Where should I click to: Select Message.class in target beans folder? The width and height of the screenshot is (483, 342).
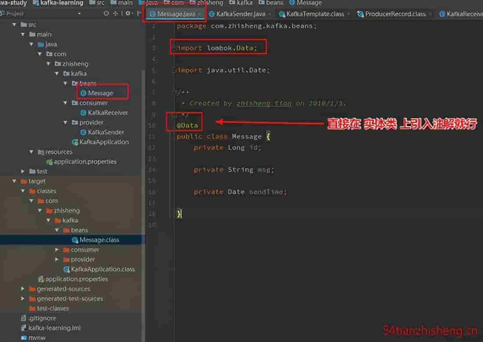click(x=99, y=240)
